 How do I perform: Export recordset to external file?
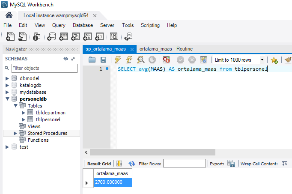(231, 164)
